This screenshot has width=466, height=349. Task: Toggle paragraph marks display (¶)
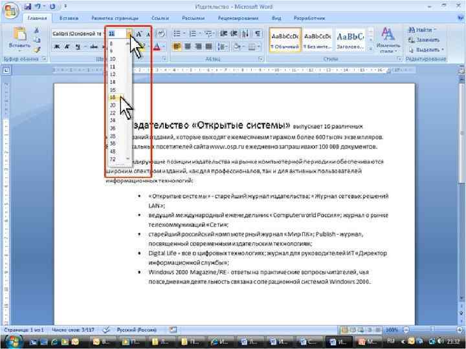point(258,34)
